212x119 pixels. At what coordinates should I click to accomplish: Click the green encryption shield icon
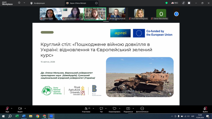click(x=166, y=3)
